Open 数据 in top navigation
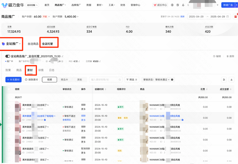Viewport: 238px width, 164px height. point(89,5)
